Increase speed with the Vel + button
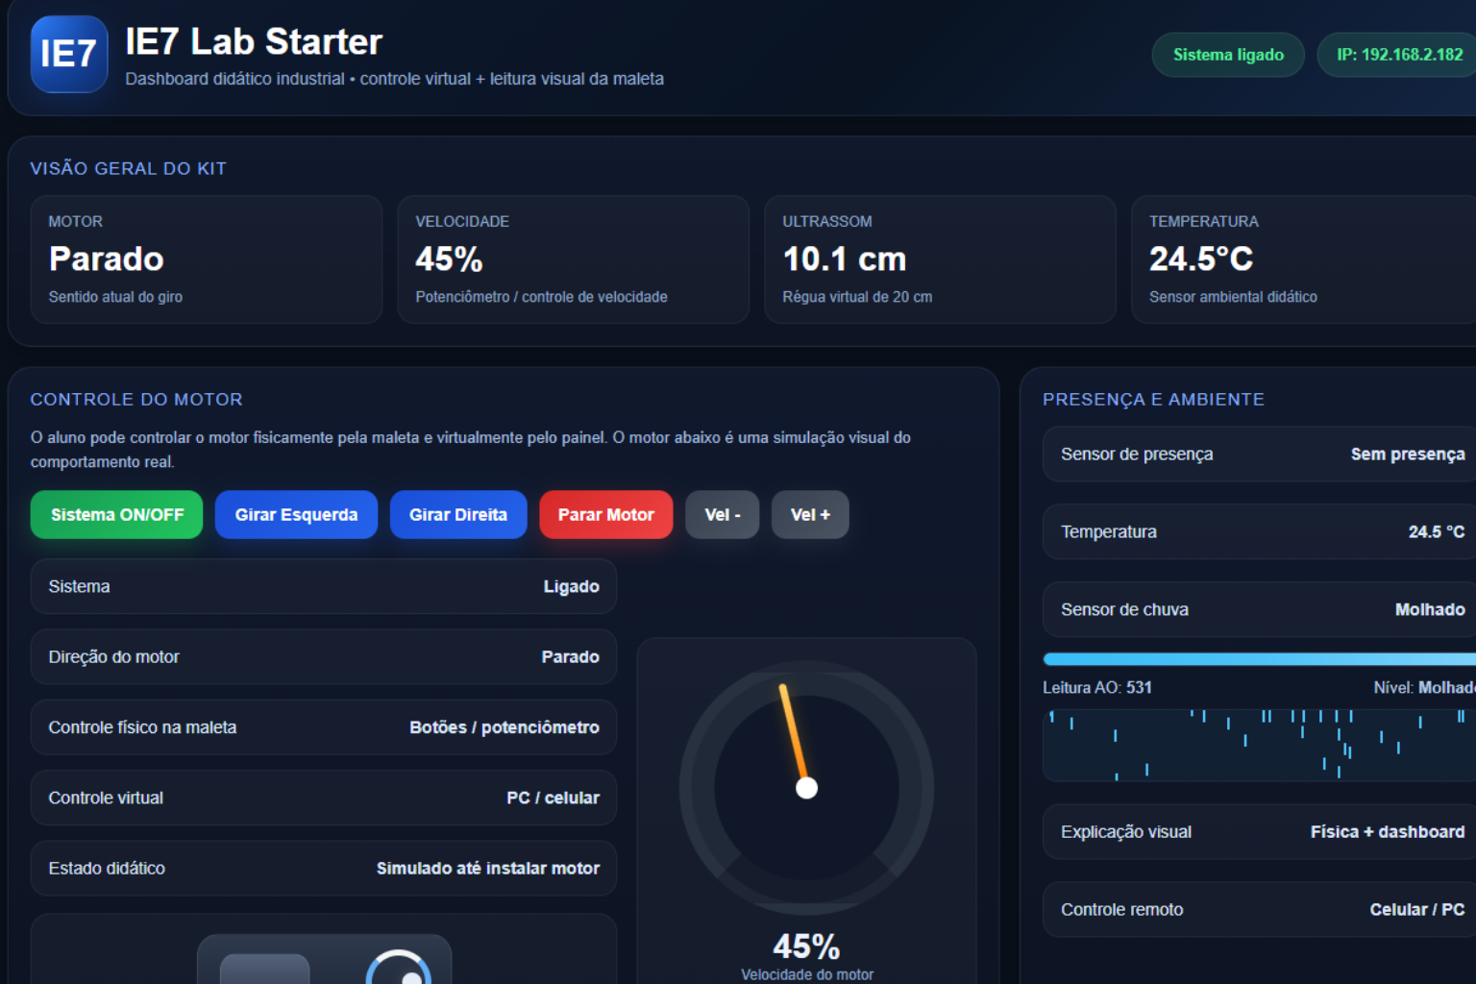1476x984 pixels. [810, 515]
